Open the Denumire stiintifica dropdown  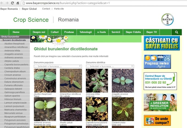click(110, 66)
